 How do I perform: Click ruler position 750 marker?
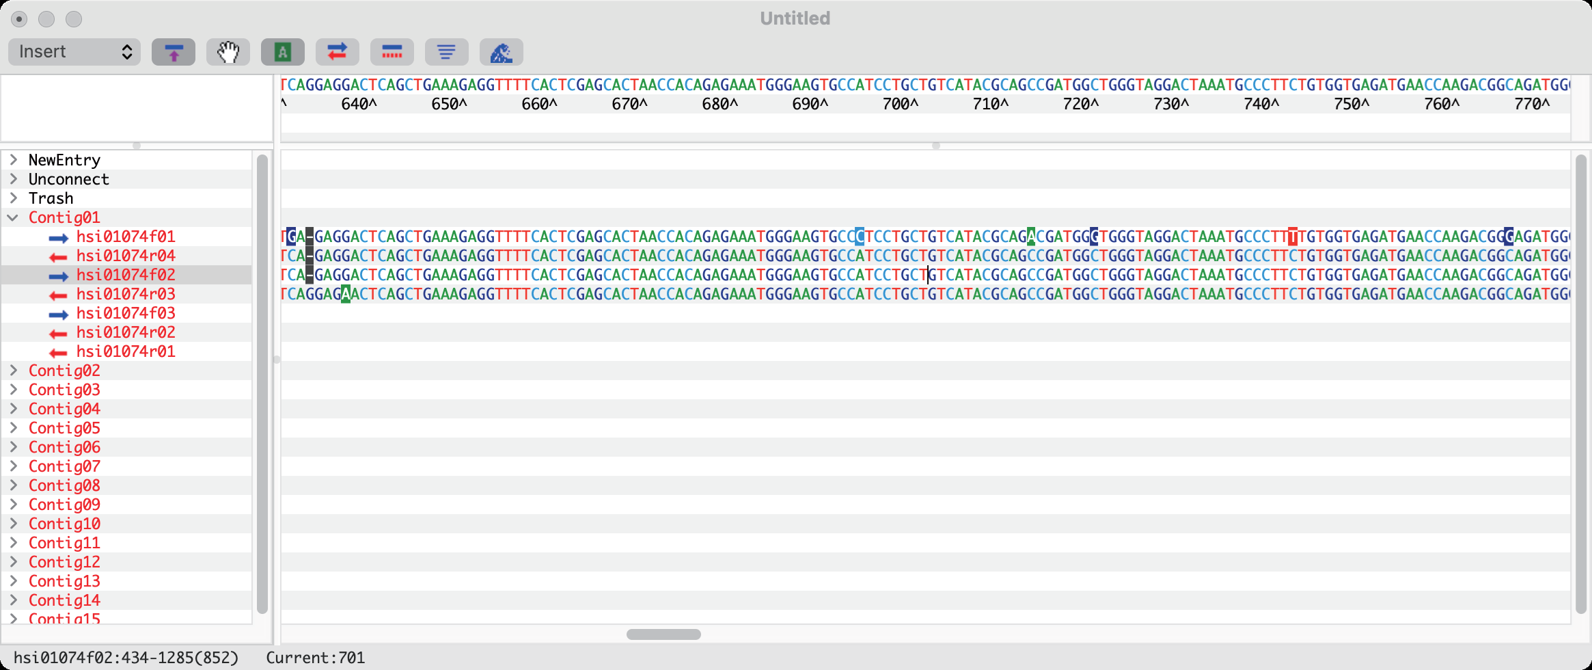(1351, 104)
